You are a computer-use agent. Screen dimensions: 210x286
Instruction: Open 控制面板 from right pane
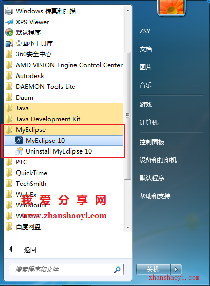(x=152, y=142)
